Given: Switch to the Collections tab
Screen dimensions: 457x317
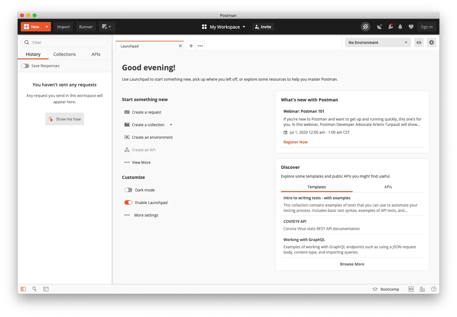Looking at the screenshot, I should (64, 54).
